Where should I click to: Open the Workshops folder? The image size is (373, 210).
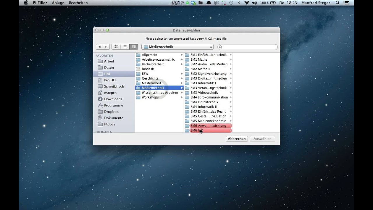[159, 97]
